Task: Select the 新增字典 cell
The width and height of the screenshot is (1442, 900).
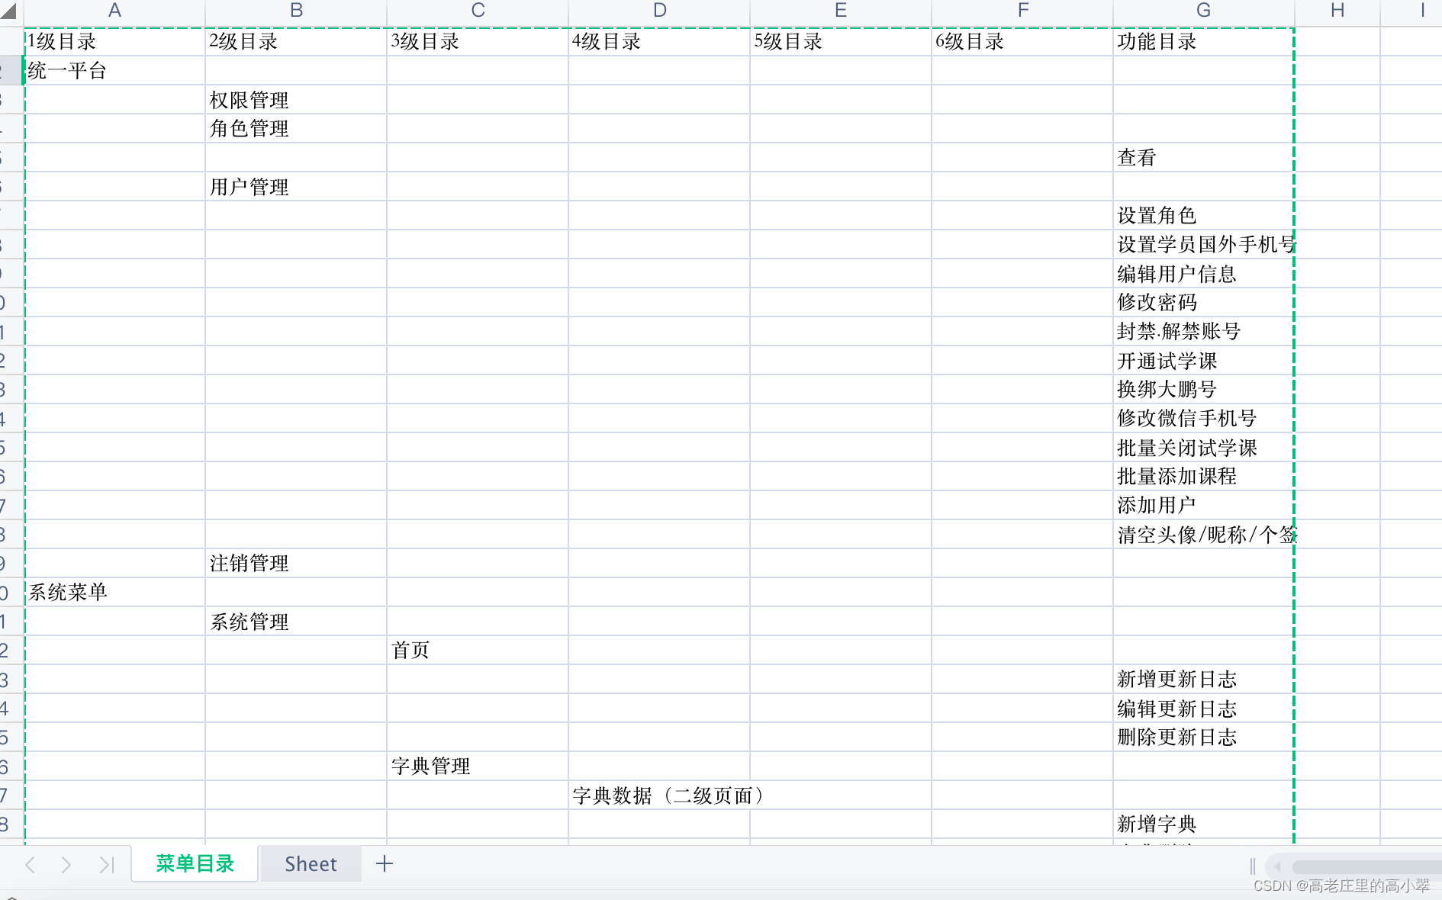Action: 1204,824
